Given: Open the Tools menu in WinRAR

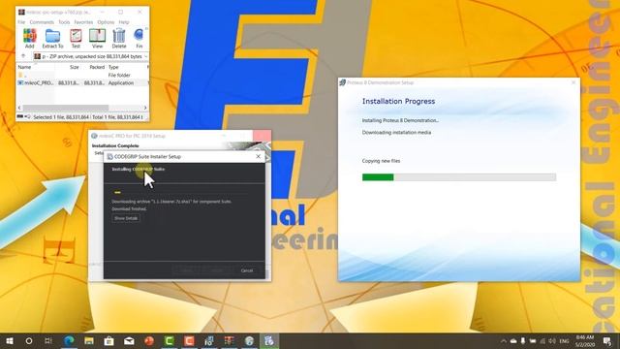Looking at the screenshot, I should [64, 22].
